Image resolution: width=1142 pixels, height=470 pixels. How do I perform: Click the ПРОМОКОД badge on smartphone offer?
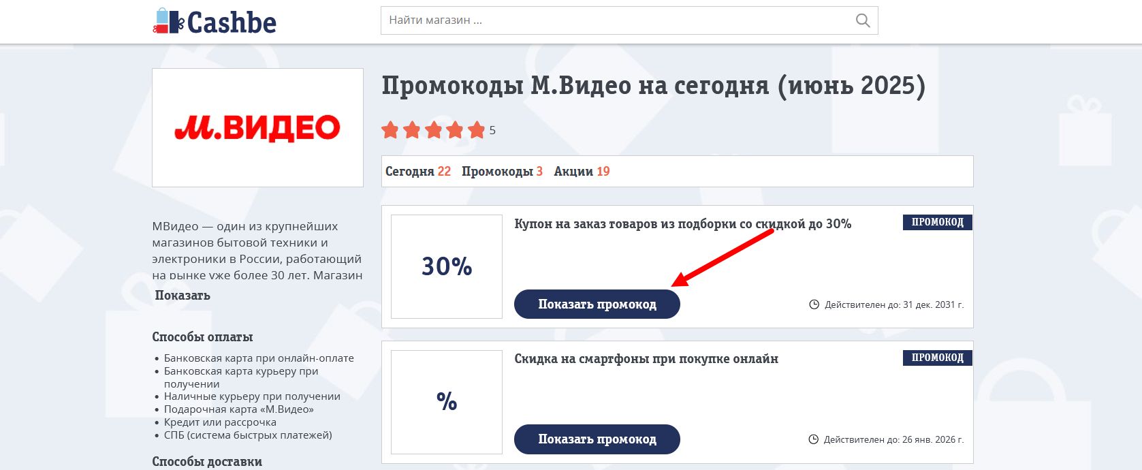coord(938,358)
